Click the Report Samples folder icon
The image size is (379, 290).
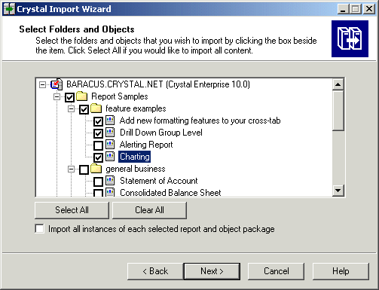coord(82,96)
